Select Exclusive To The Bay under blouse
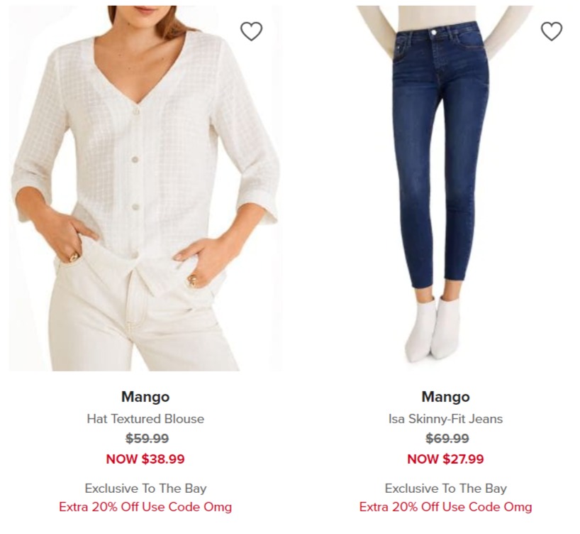 [x=145, y=489]
